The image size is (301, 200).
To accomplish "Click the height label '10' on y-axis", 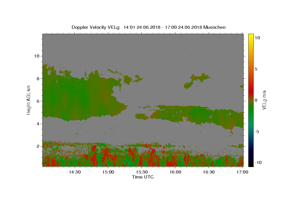I will tap(37, 56).
